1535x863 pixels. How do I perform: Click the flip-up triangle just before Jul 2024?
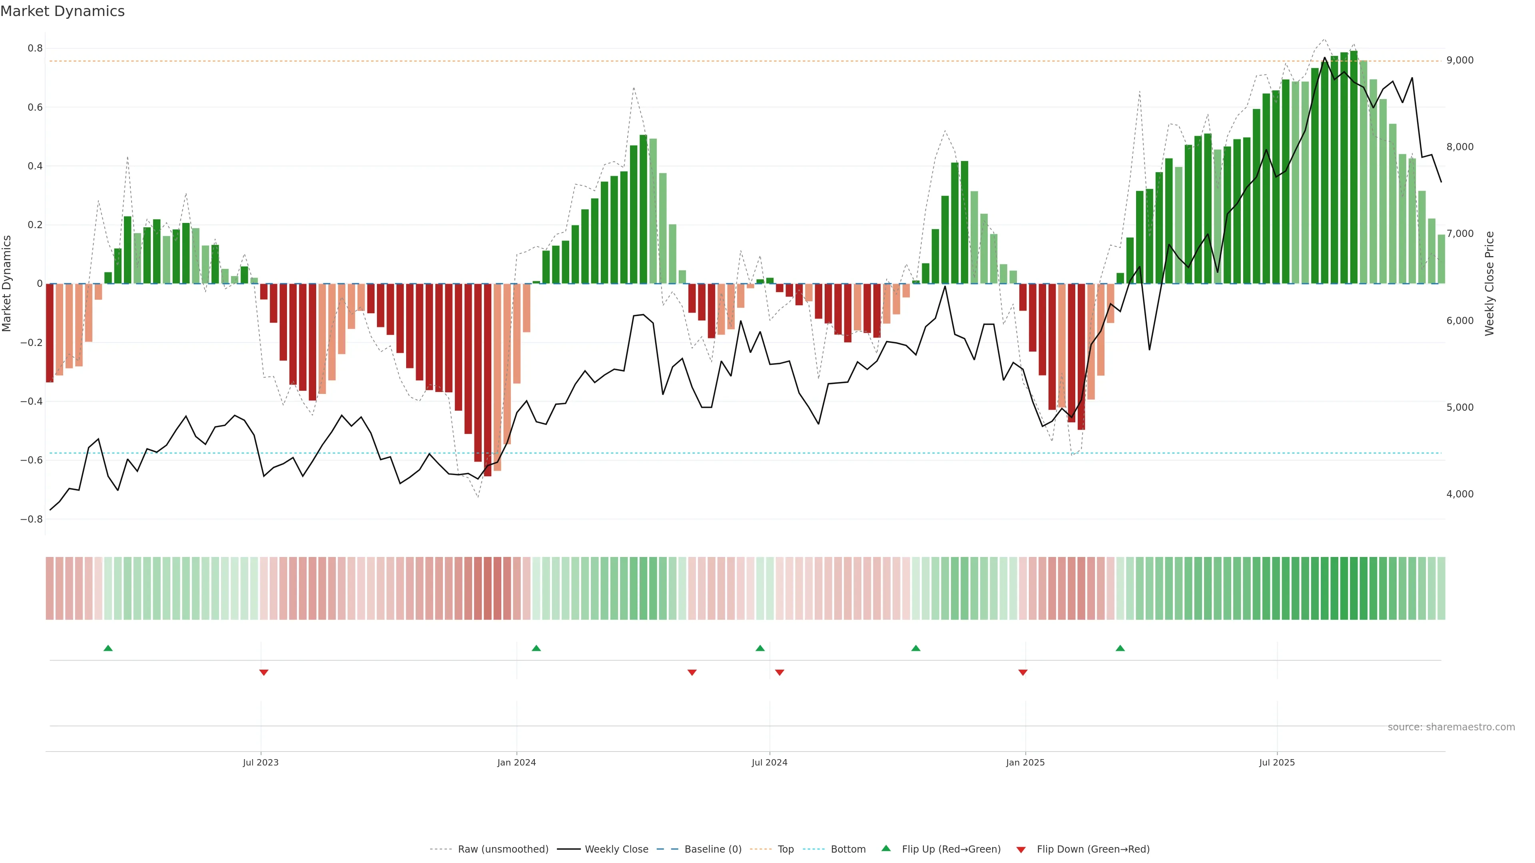click(x=760, y=648)
